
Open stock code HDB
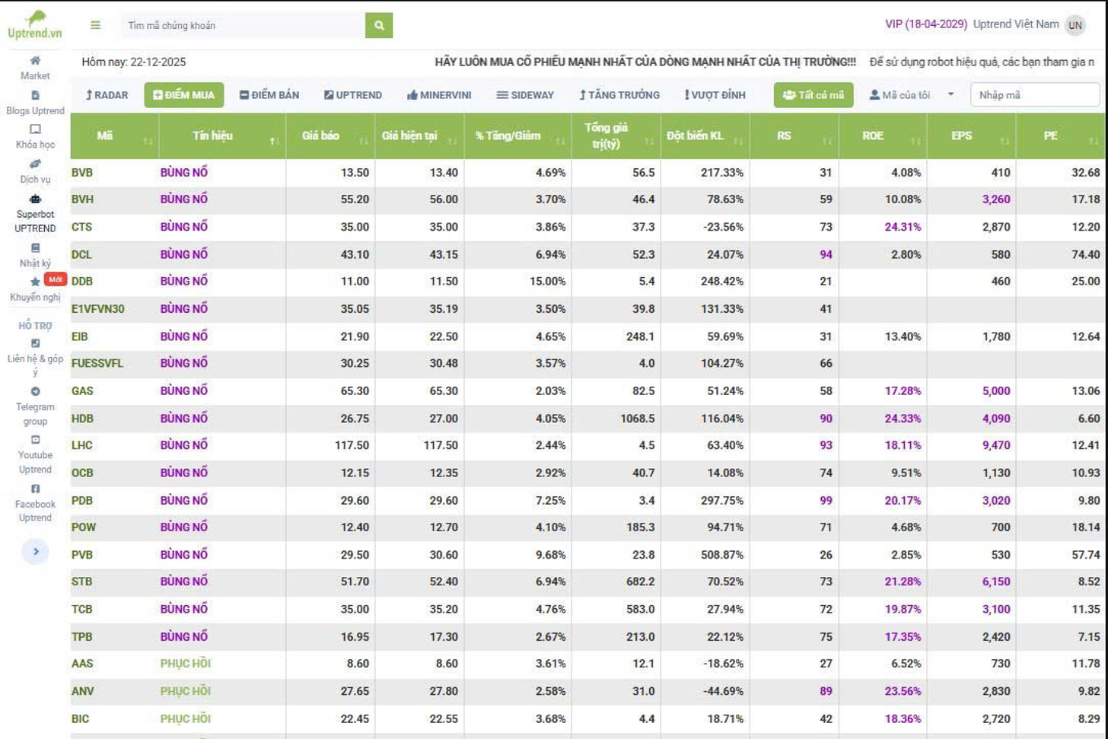[x=82, y=419]
